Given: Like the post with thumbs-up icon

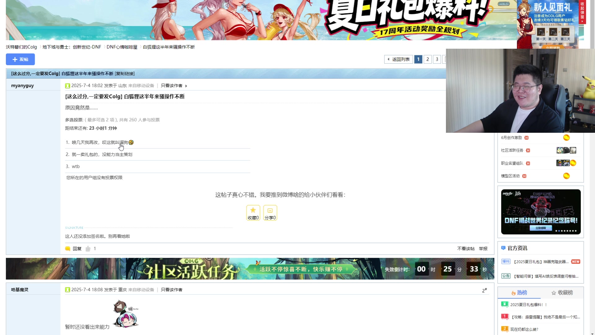Looking at the screenshot, I should click(x=88, y=249).
